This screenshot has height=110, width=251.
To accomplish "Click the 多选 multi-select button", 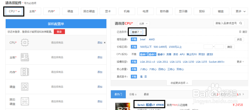I will click(x=239, y=39).
